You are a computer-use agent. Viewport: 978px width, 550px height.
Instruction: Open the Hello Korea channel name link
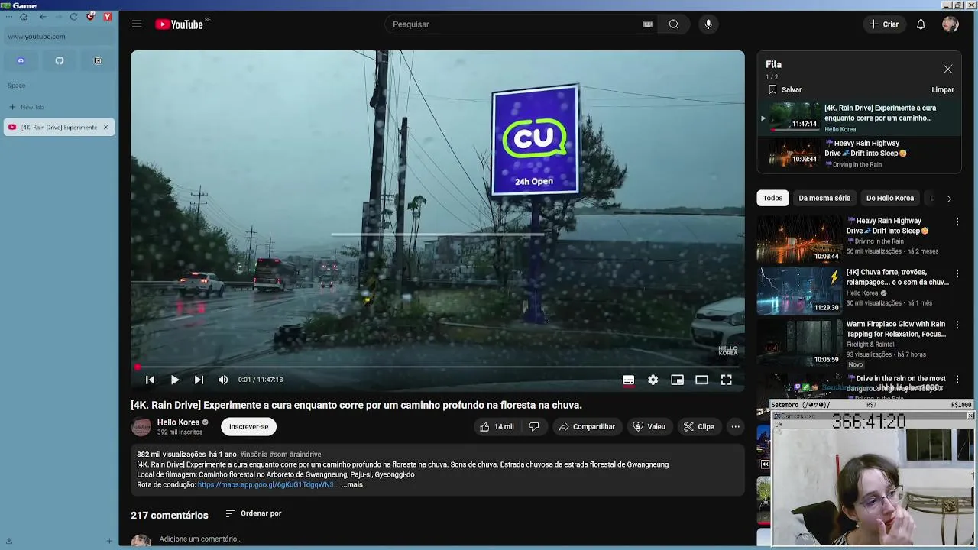pos(178,422)
